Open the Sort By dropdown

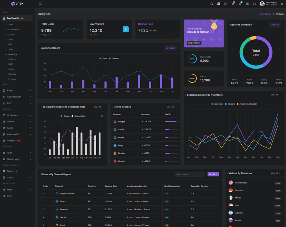pyautogui.click(x=213, y=174)
